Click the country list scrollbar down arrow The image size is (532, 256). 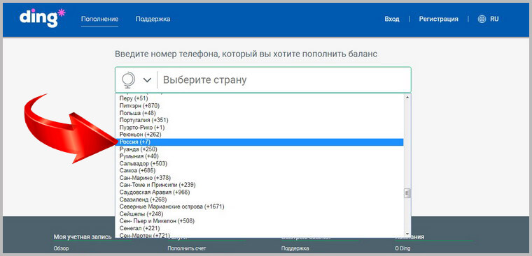tap(407, 234)
